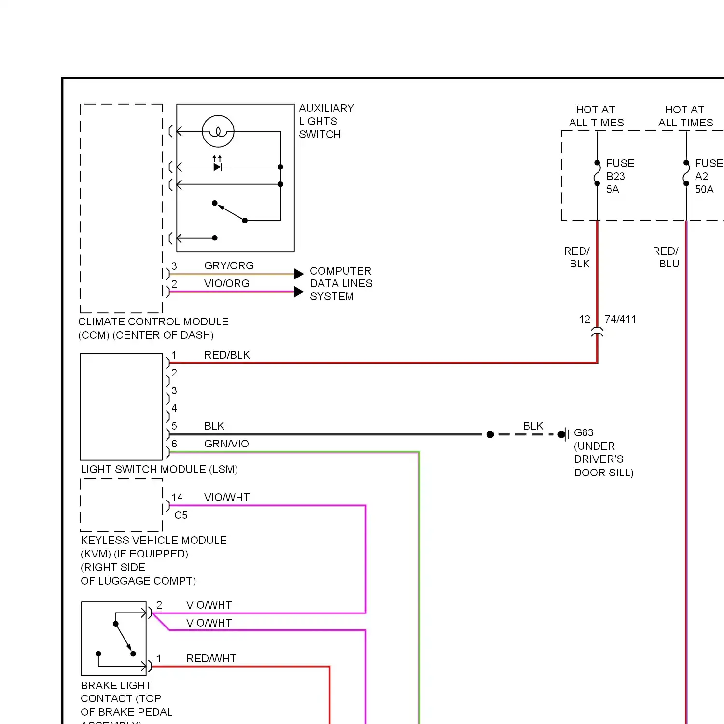
Task: Select the RED/WHT wire label
Action: tap(211, 658)
